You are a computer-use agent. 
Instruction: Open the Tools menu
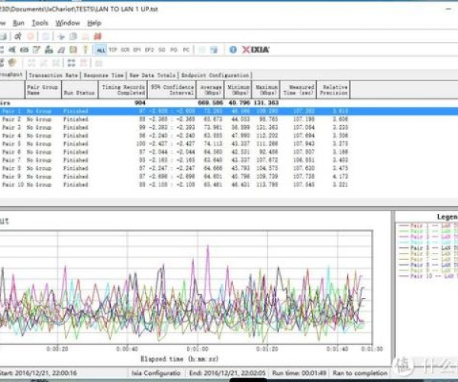tap(40, 23)
